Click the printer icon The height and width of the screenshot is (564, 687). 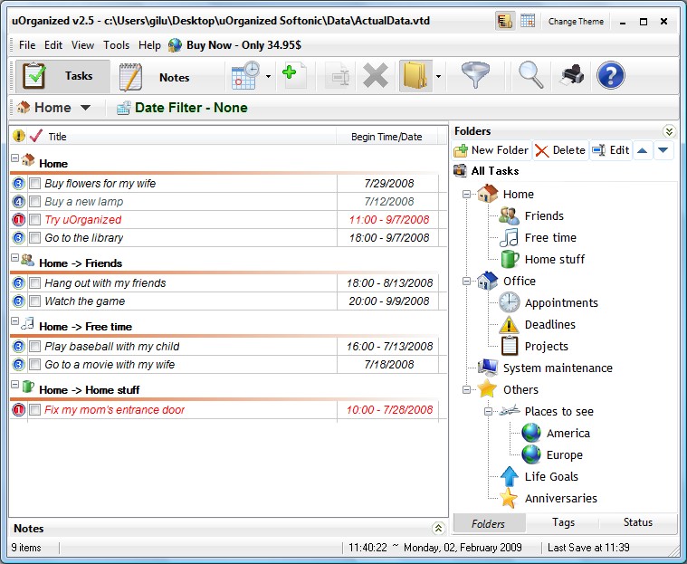(572, 76)
